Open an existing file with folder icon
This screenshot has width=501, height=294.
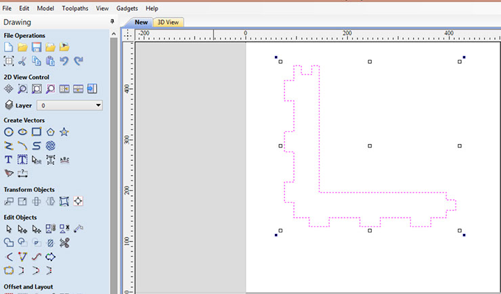22,47
